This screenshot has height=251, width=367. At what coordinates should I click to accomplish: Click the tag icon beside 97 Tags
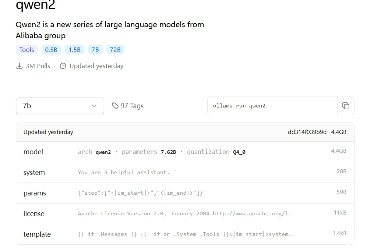[115, 106]
